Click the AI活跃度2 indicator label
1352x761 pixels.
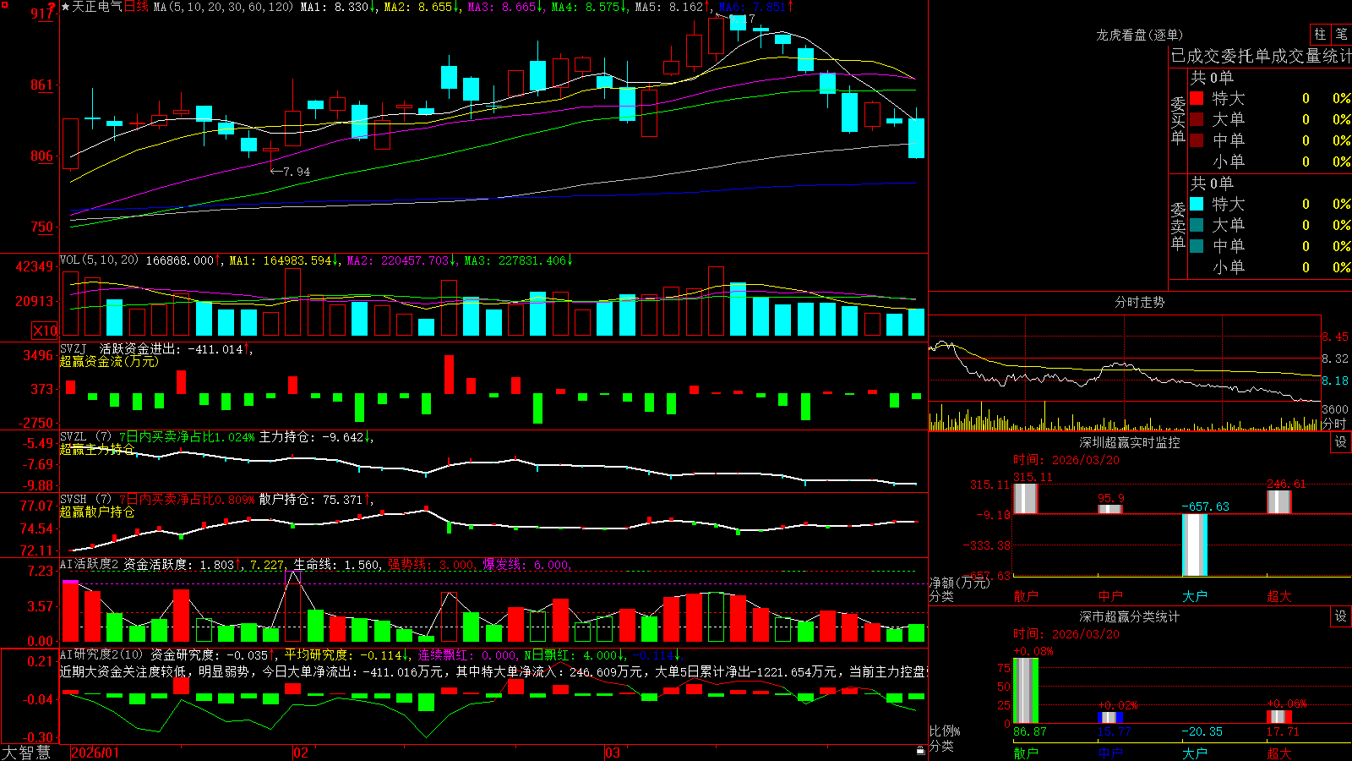(x=90, y=564)
